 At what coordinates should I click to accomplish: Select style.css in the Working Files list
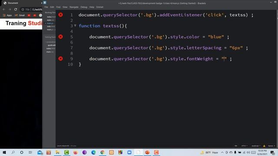[x=50, y=20]
